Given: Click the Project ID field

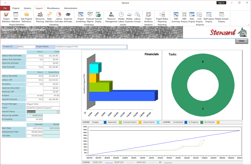Looking at the screenshot, I should [26, 47].
